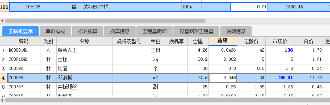
Task: Click the 1860.43 value cell
Action: click(286, 7)
